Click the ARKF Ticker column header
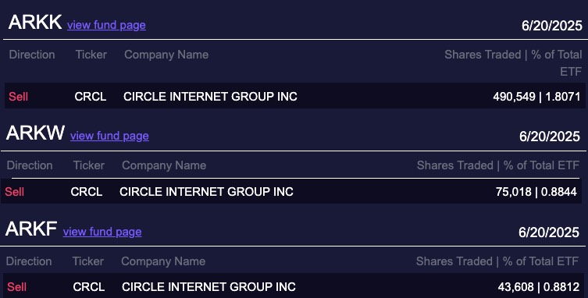 [88, 261]
